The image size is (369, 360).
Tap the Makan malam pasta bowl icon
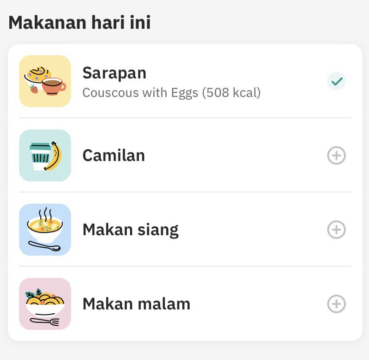[x=45, y=304]
